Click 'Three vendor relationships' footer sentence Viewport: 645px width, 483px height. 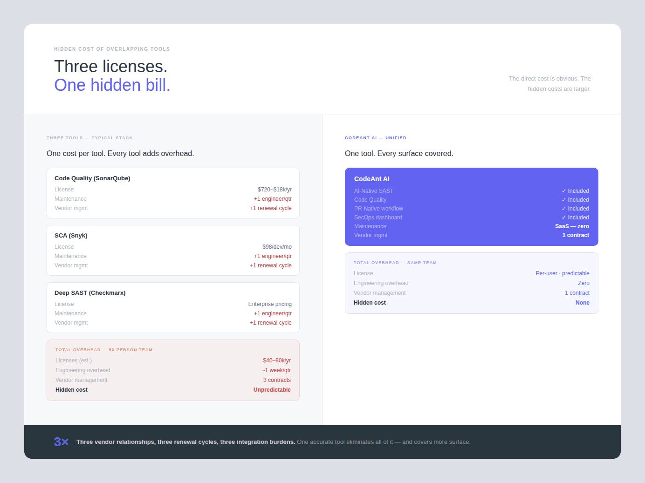coord(186,442)
